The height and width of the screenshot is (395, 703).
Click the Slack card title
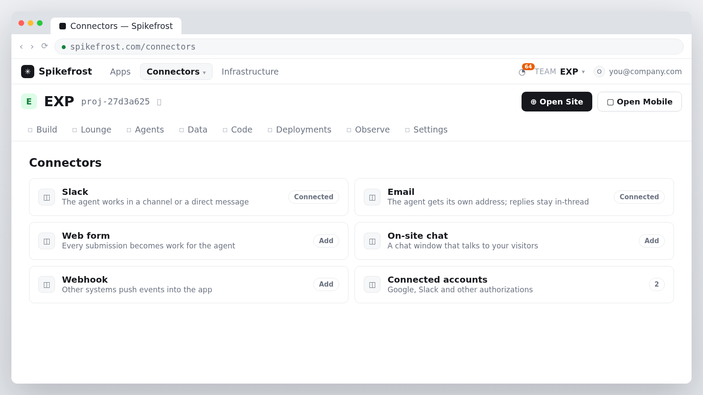click(75, 192)
